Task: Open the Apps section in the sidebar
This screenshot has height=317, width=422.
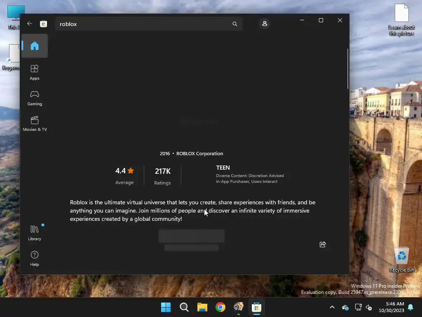Action: (35, 72)
